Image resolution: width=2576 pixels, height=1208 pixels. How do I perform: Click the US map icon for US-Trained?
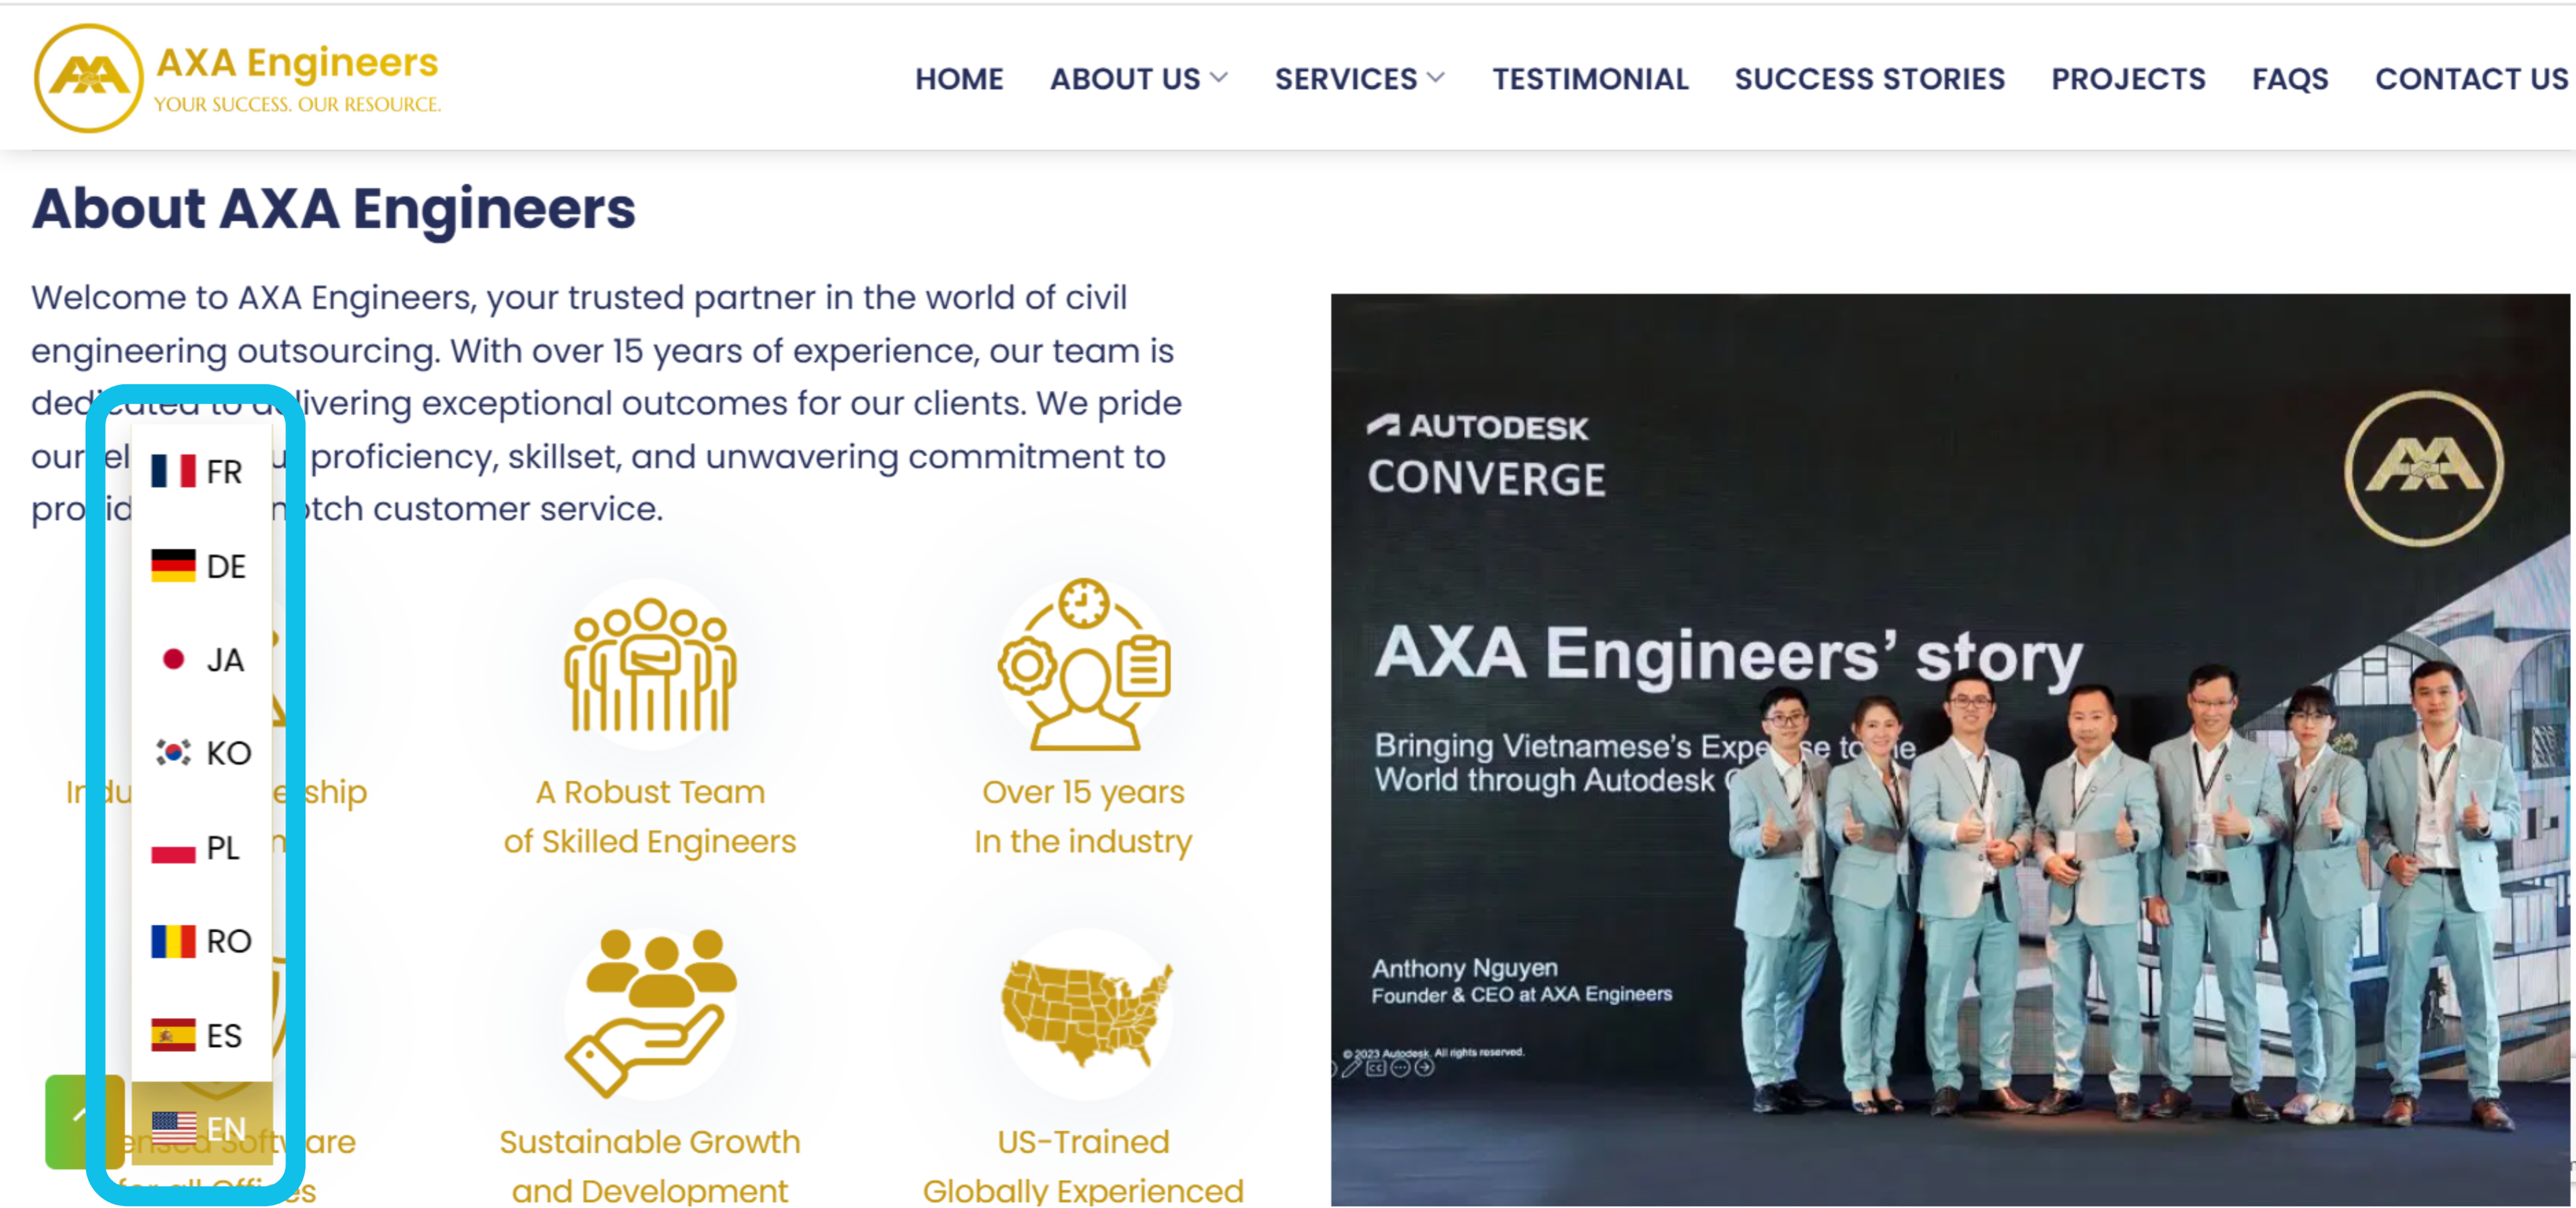point(1084,1010)
